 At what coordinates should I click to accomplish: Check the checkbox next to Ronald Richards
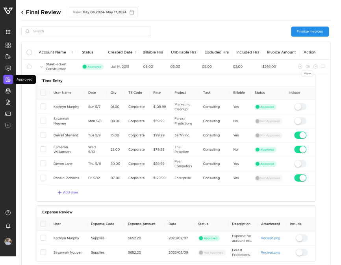(x=43, y=178)
